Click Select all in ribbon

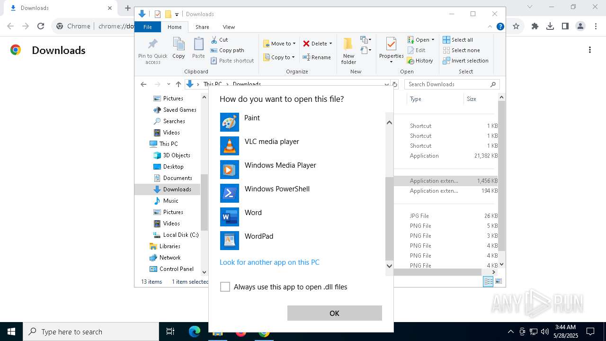(458, 40)
